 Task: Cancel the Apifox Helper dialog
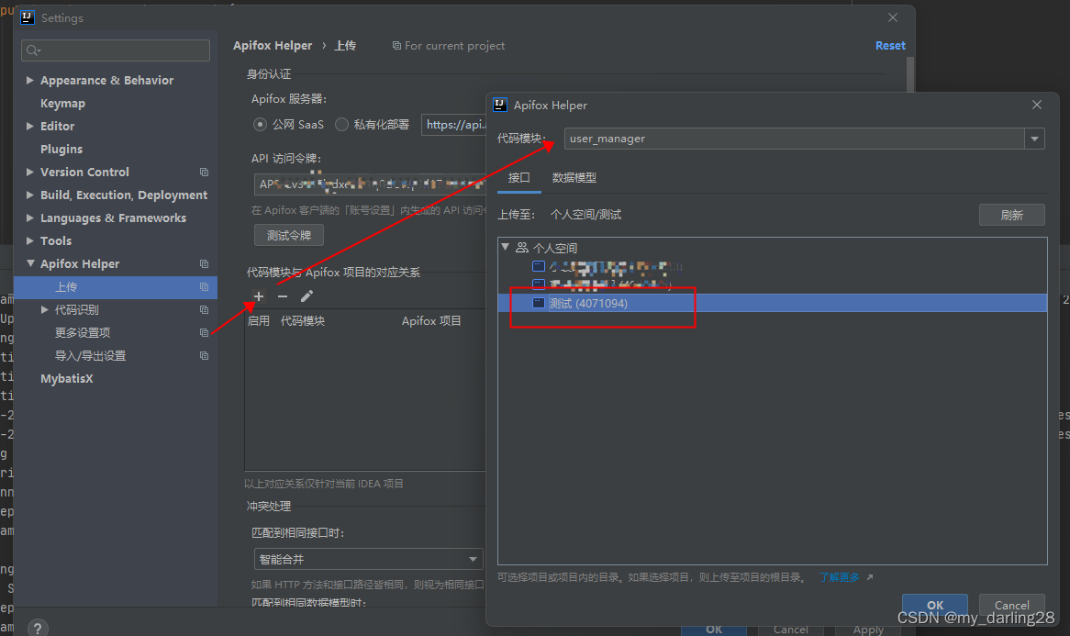pos(1011,605)
